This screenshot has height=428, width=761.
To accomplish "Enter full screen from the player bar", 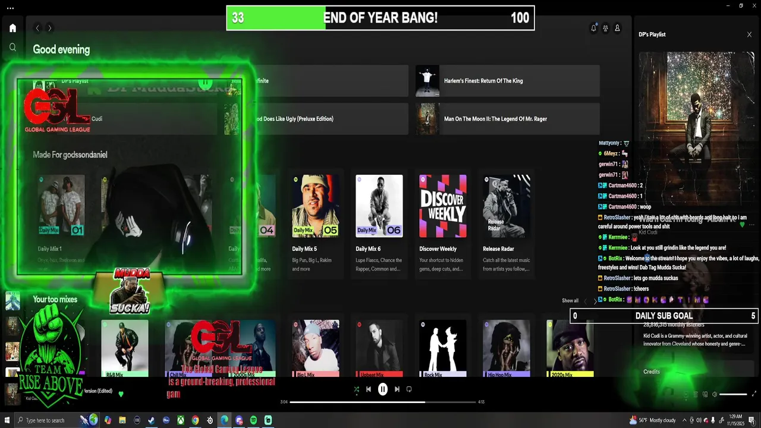I will pos(754,394).
